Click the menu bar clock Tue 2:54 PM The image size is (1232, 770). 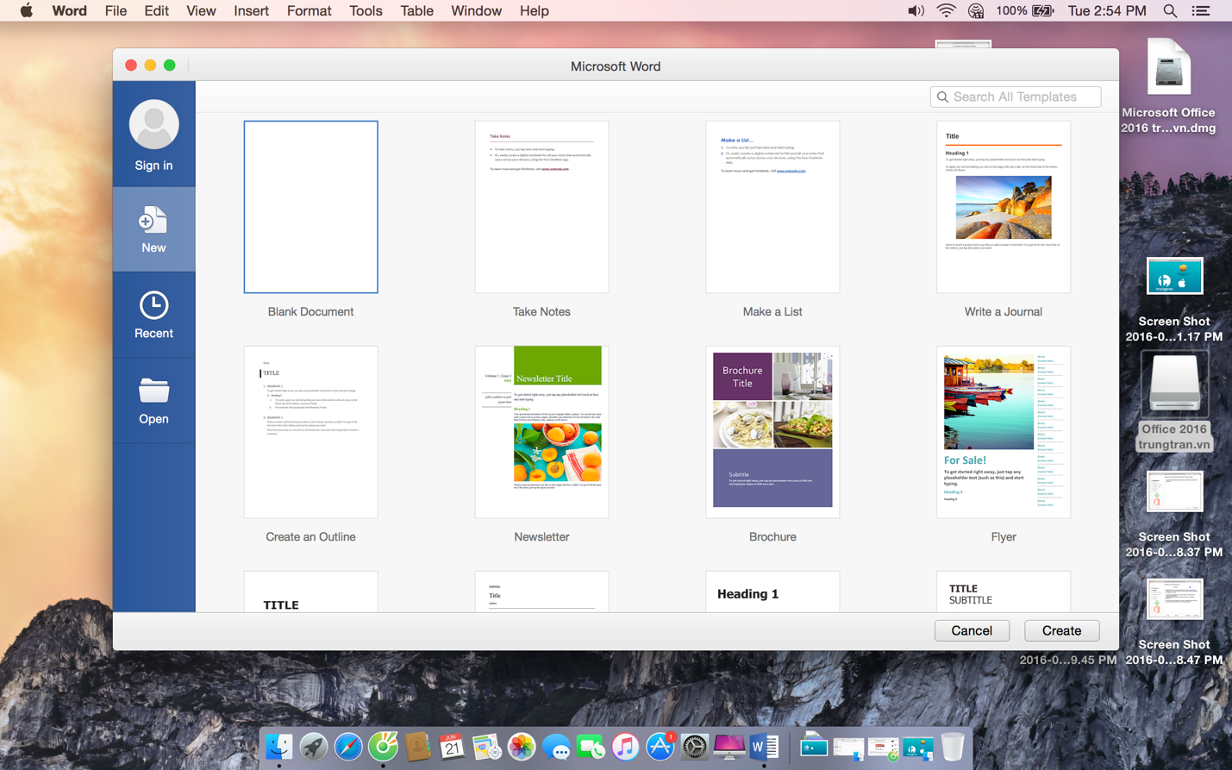1107,11
